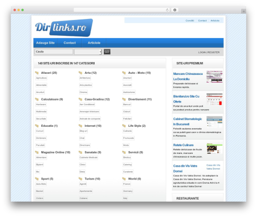The height and width of the screenshot is (217, 257).
Task: Click the Conditii link in top bar
Action: click(190, 21)
